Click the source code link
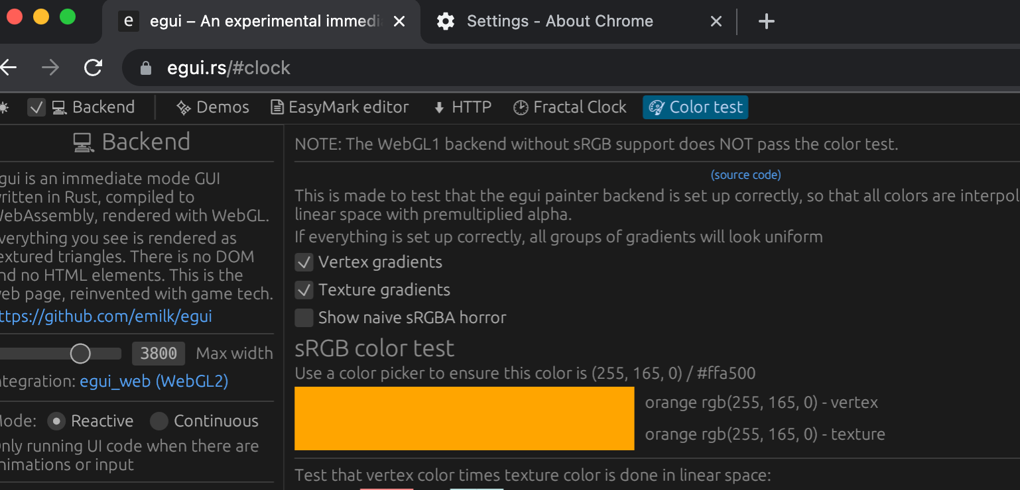 [745, 174]
